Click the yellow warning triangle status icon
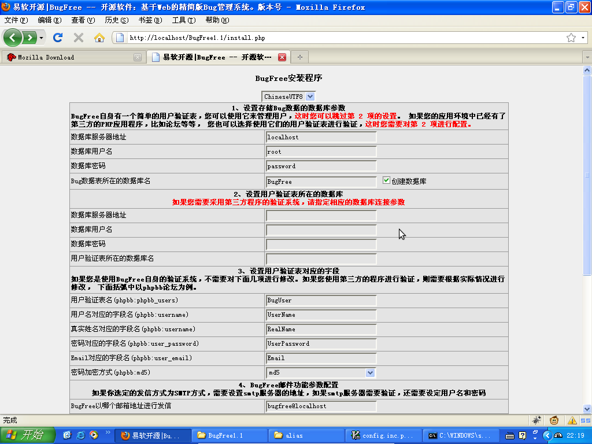This screenshot has height=444, width=592. [572, 420]
